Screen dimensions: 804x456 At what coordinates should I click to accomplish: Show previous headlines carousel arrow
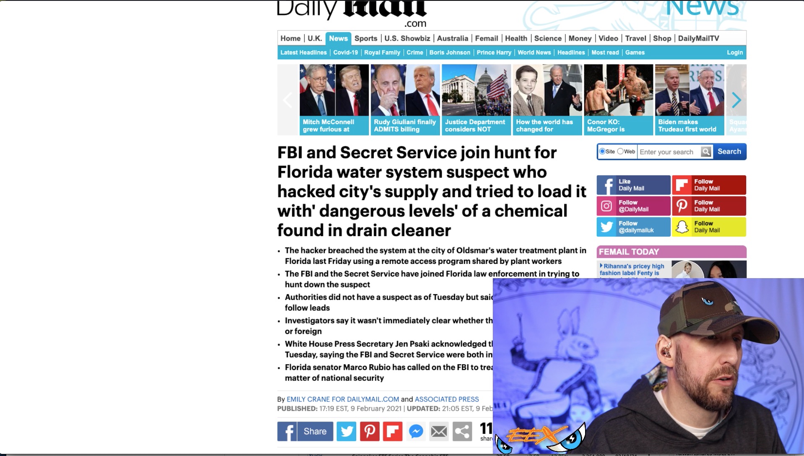pos(288,100)
